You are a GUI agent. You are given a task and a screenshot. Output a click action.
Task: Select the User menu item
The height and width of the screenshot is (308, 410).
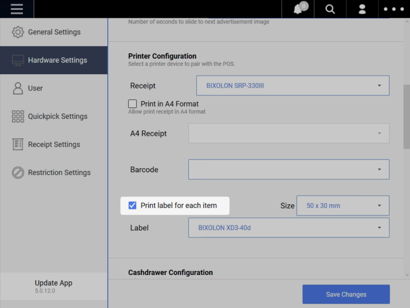click(35, 88)
